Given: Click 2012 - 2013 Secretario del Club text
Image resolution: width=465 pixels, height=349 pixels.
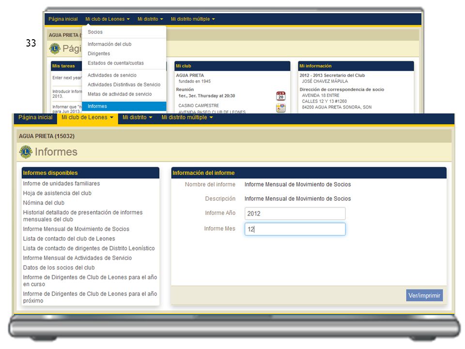Looking at the screenshot, I should click(x=332, y=76).
